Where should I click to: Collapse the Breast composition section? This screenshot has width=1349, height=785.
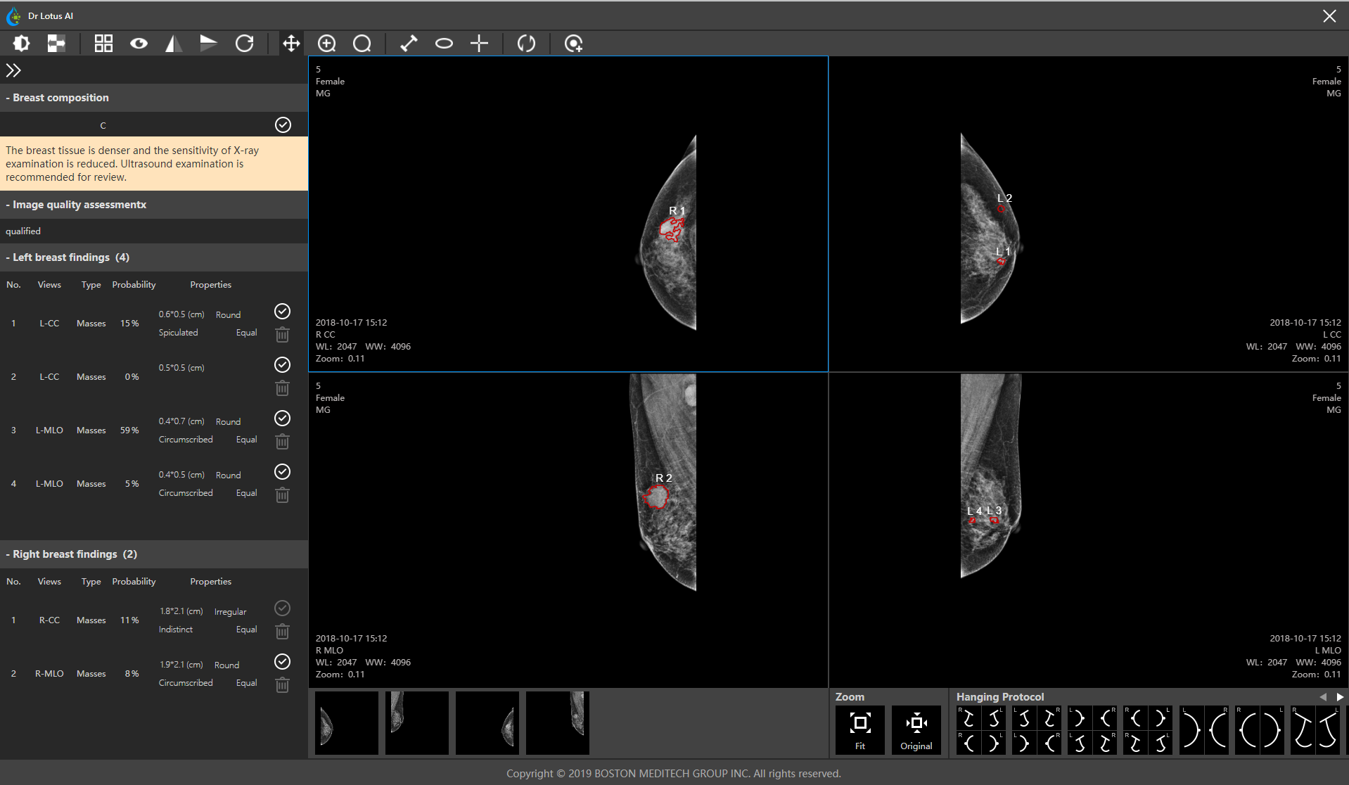(60, 98)
